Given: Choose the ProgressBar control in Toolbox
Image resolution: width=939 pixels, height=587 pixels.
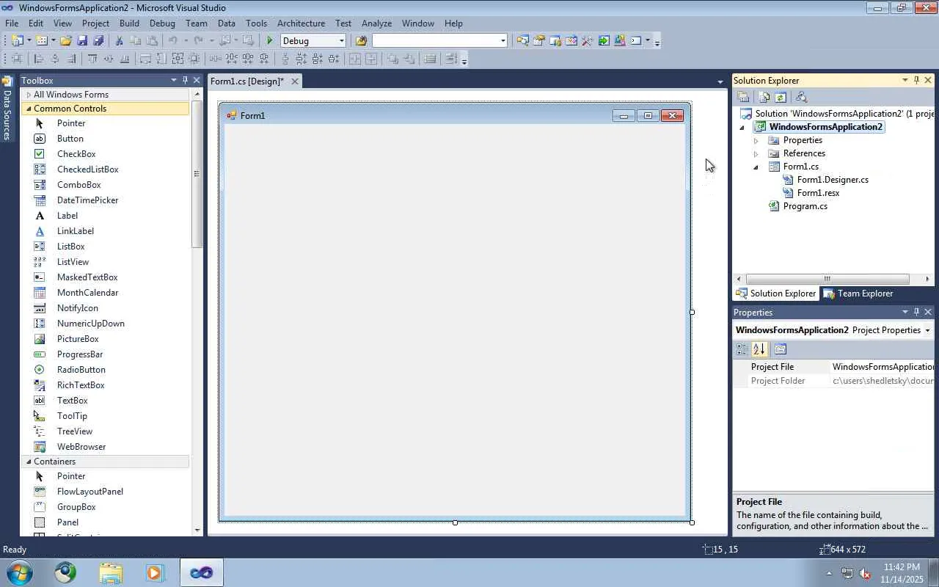Looking at the screenshot, I should [107, 354].
